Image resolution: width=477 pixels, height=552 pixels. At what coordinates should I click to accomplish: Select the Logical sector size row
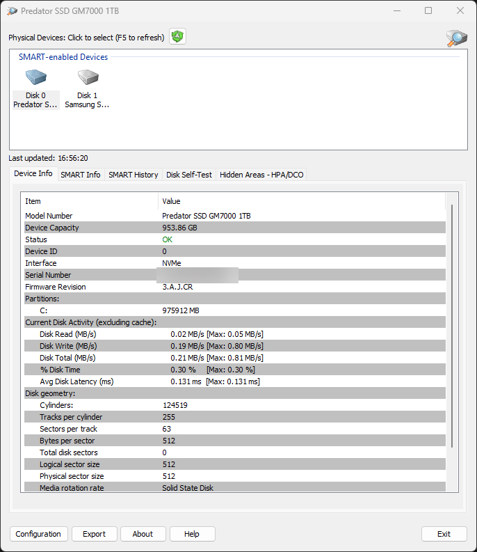pyautogui.click(x=234, y=464)
